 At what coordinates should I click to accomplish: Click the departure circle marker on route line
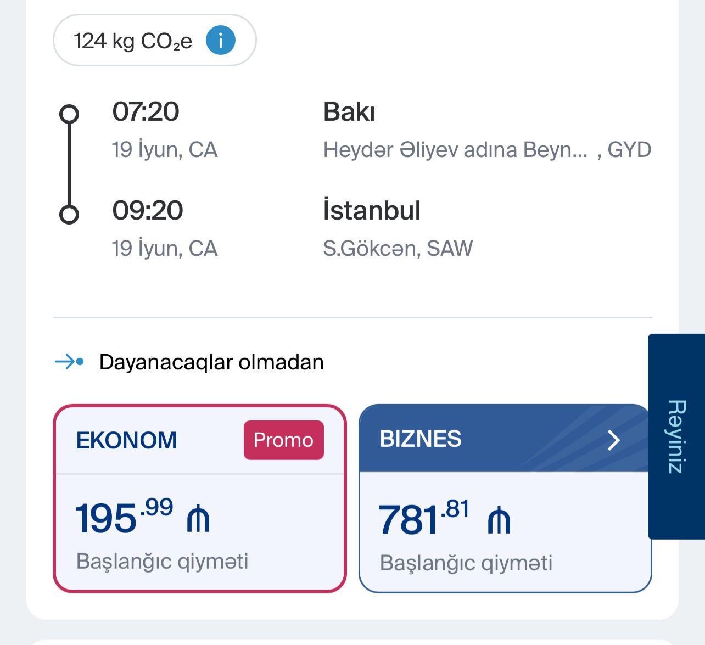coord(69,114)
